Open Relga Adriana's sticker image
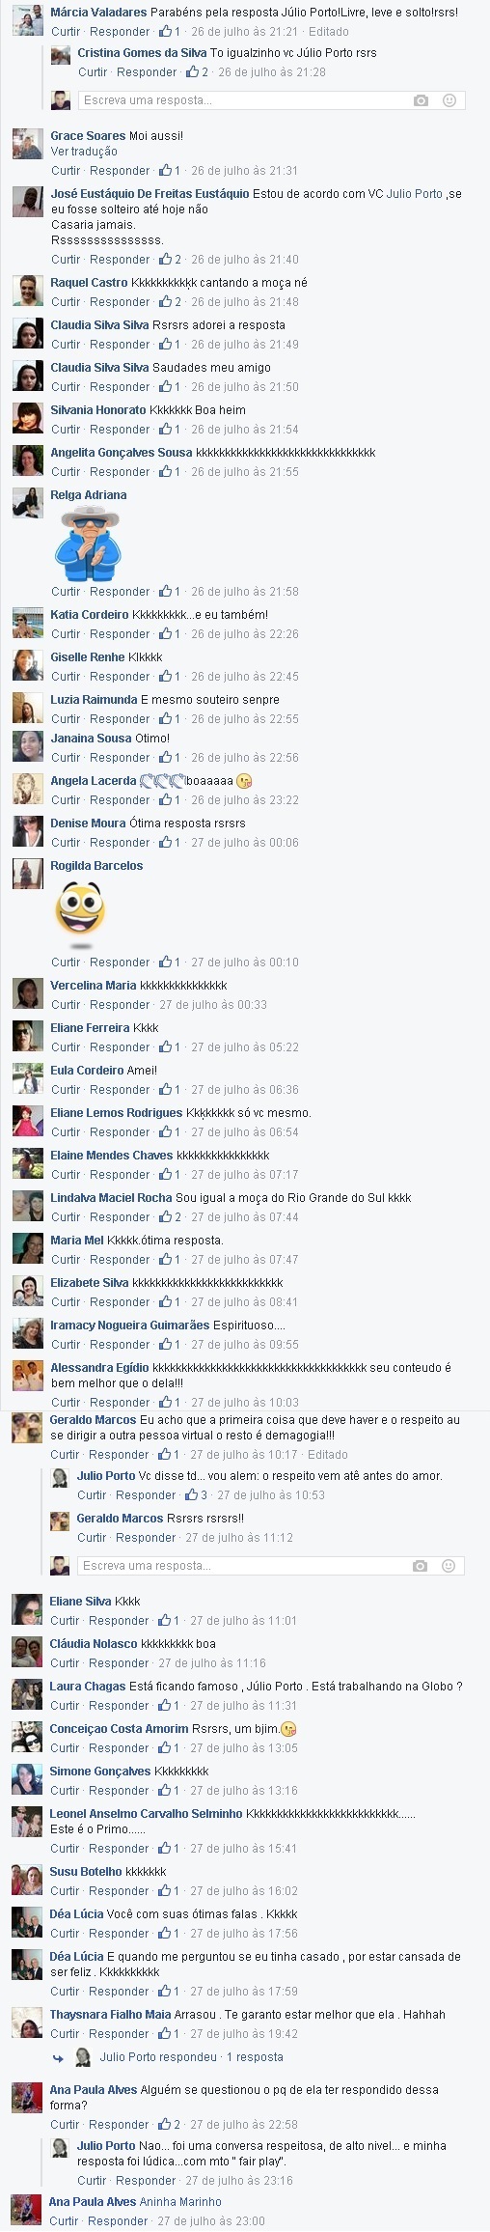 click(87, 544)
